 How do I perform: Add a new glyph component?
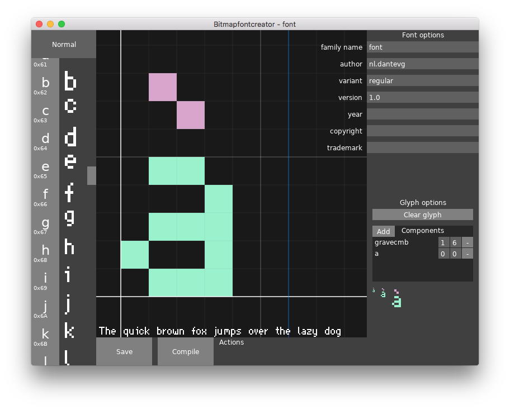coord(384,231)
